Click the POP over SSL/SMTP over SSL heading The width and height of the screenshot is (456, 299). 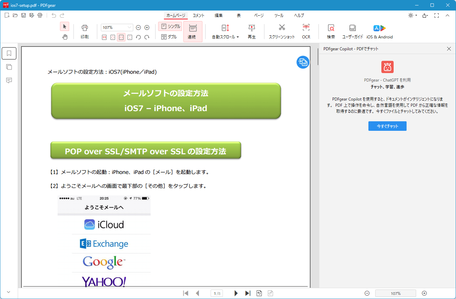point(146,151)
